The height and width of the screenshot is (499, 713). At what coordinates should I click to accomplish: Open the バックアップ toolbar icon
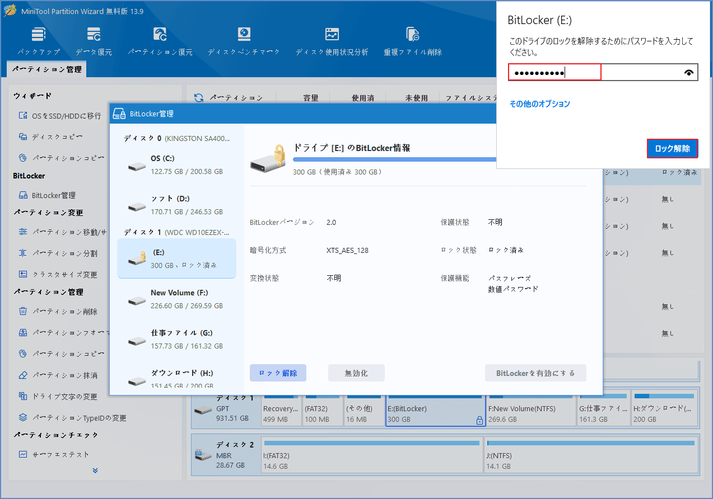(39, 41)
